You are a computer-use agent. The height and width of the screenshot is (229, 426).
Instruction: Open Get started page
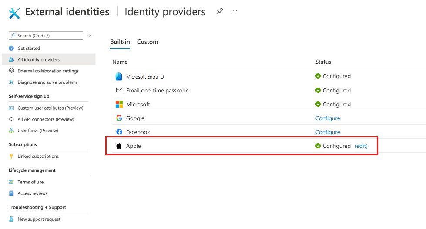coord(29,48)
